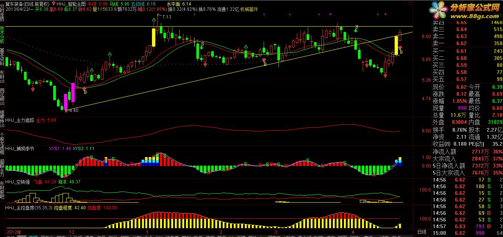Click the red arrow icon before HHJ_智能主图

click(x=53, y=3)
